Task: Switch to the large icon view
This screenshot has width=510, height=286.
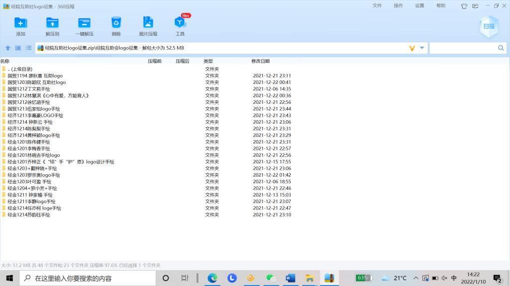Action: pos(18,48)
